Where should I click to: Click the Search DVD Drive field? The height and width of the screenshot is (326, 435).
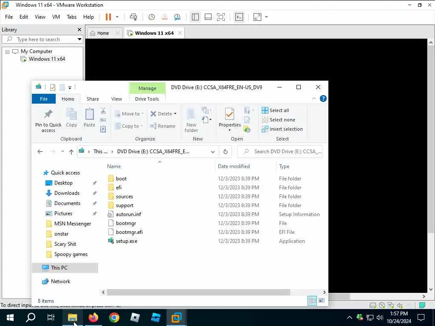[x=280, y=152]
